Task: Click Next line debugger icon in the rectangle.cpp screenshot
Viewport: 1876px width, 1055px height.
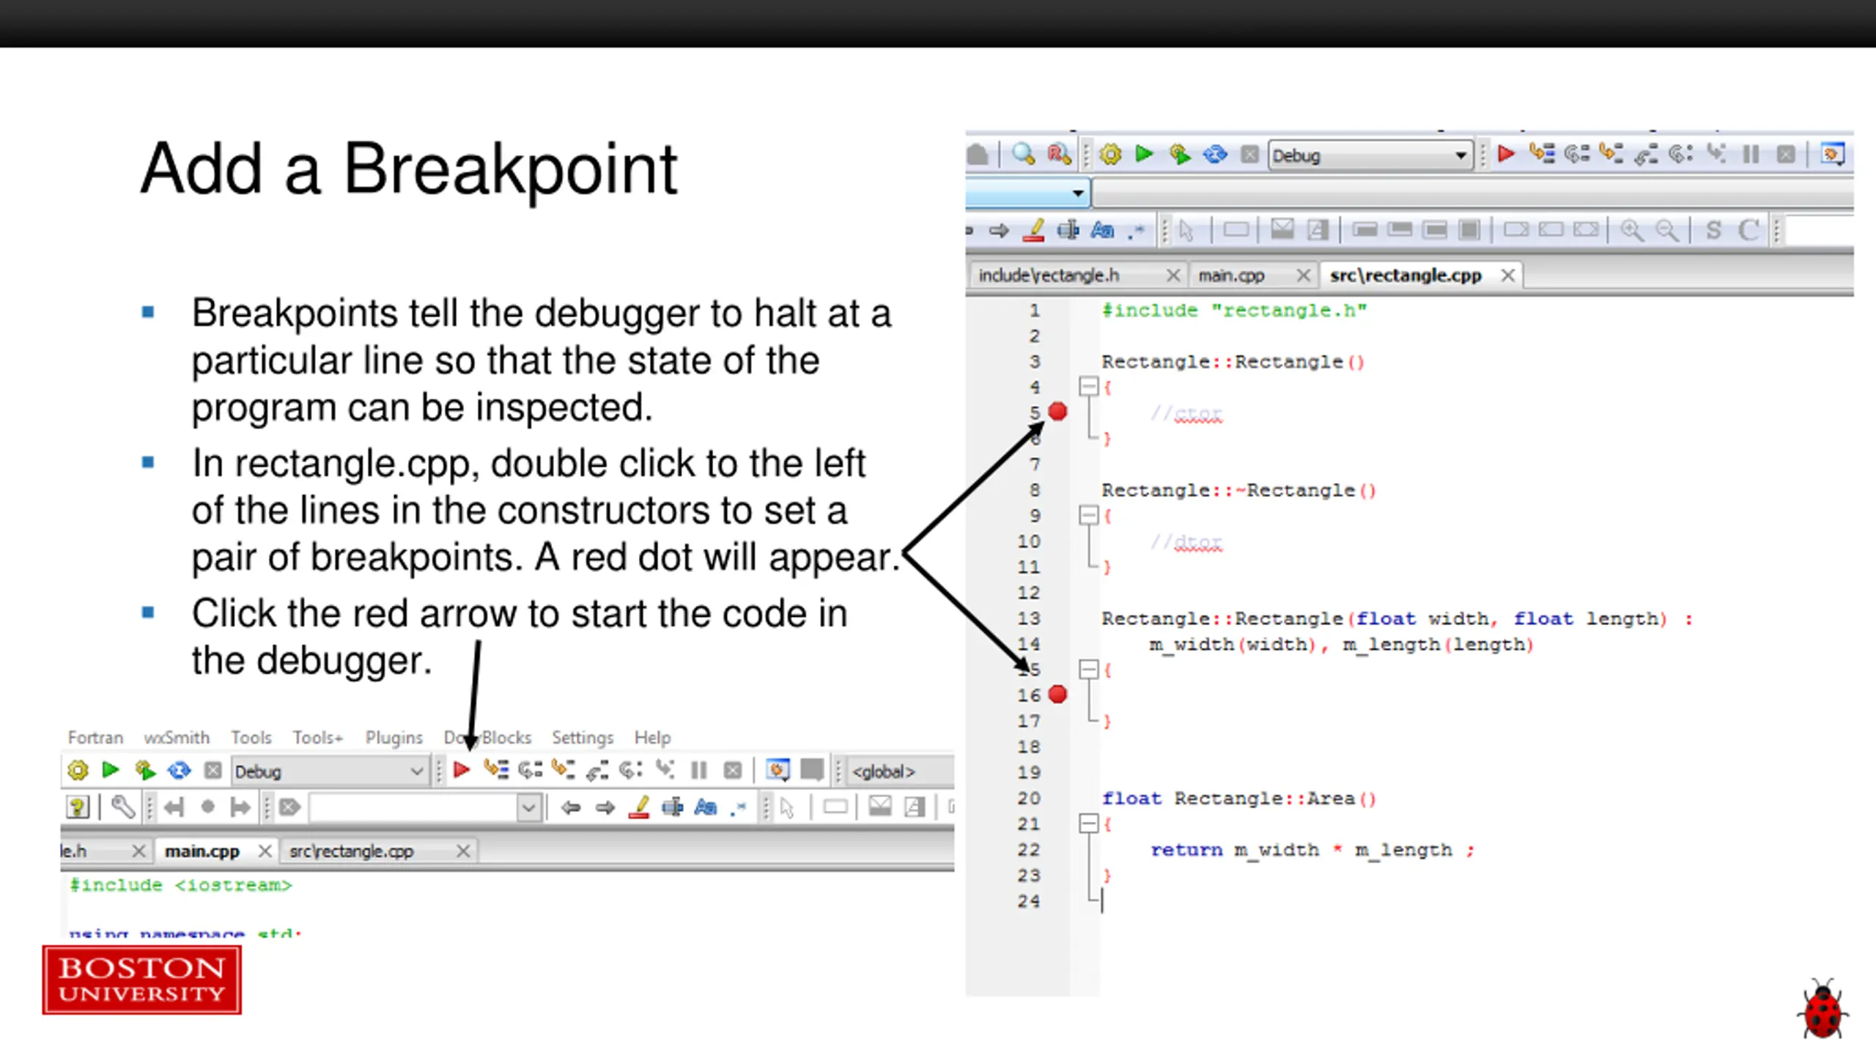Action: click(x=1576, y=154)
